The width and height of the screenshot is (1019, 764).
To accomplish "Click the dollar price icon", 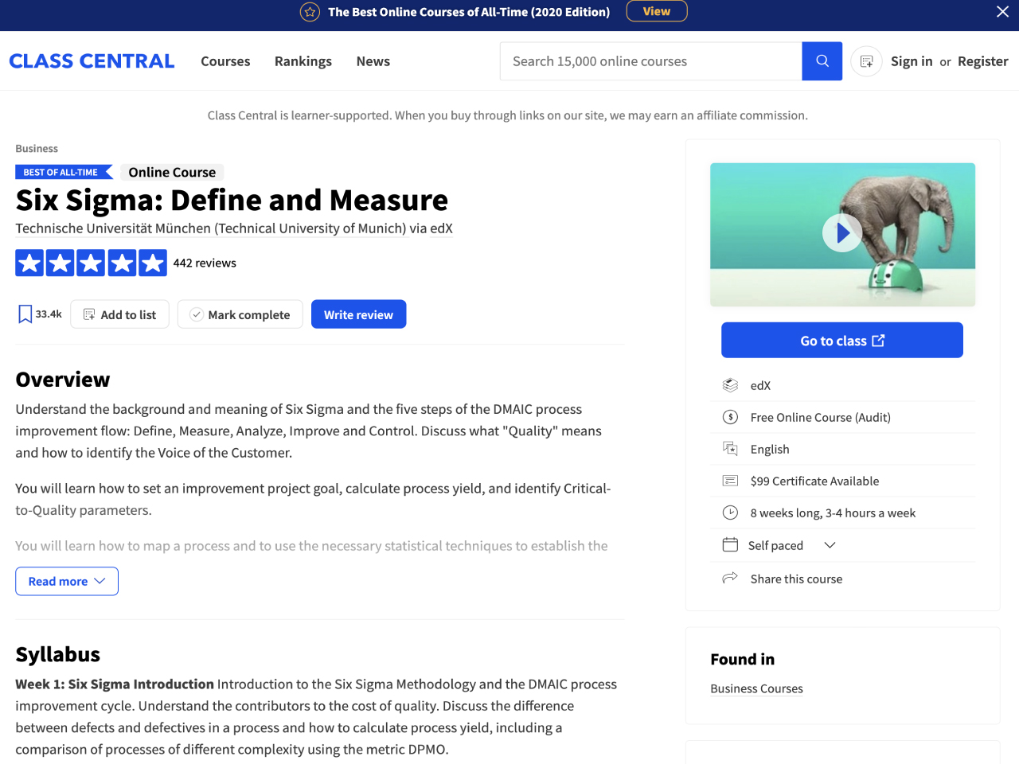I will (x=730, y=417).
